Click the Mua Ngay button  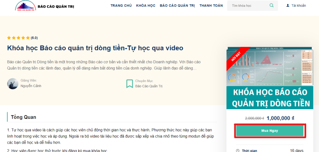(x=270, y=131)
